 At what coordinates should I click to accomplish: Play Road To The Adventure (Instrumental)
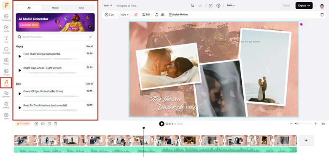pos(20,108)
